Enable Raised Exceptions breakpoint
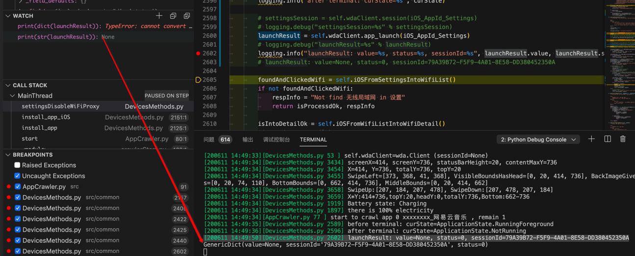The width and height of the screenshot is (635, 256). pos(17,165)
